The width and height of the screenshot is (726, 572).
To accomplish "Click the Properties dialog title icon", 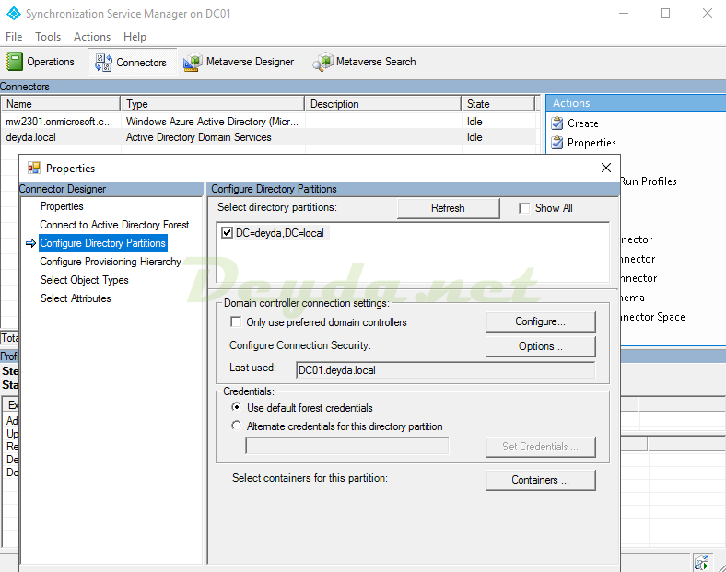I will click(34, 169).
